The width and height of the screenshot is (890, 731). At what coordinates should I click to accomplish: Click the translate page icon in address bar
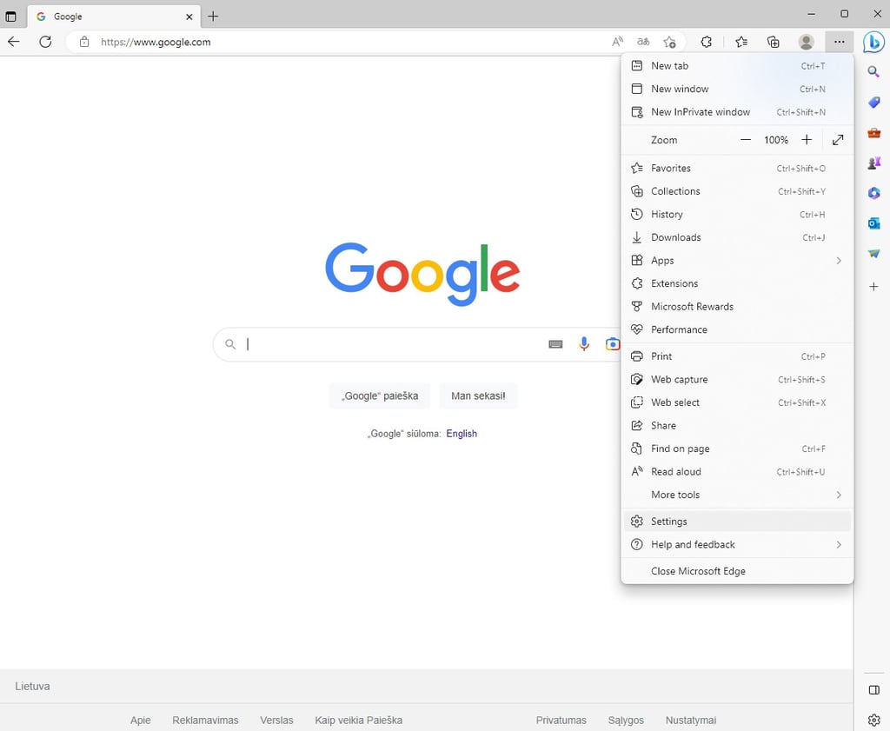(643, 42)
